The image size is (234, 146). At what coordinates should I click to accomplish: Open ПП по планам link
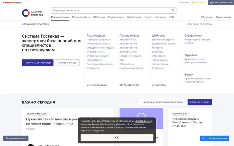[x=126, y=64]
